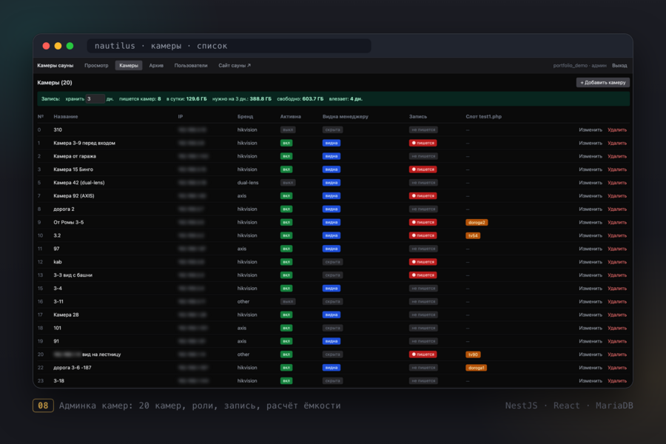
Task: Click the Изменить link for Камера 28
Action: coord(591,314)
